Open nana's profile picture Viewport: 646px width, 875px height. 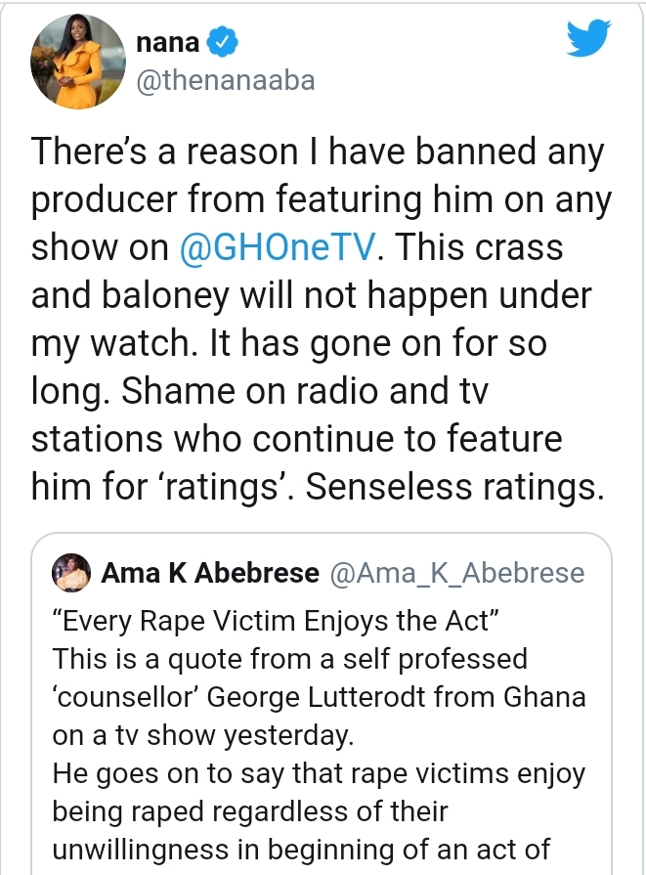pos(73,63)
